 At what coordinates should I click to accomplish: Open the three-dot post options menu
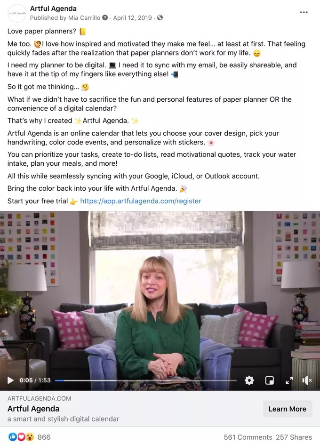pos(304,12)
